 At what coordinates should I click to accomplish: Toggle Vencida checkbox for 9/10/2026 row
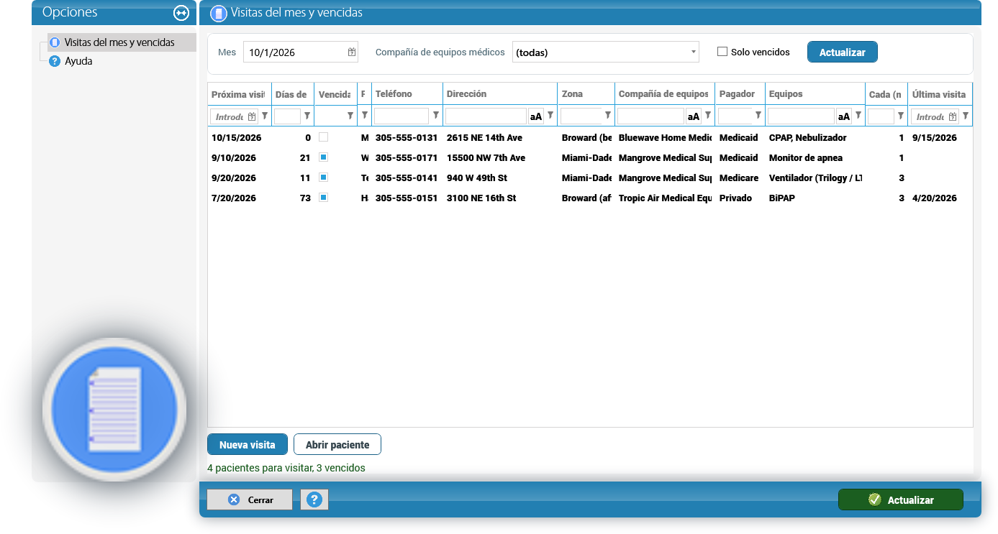tap(323, 157)
